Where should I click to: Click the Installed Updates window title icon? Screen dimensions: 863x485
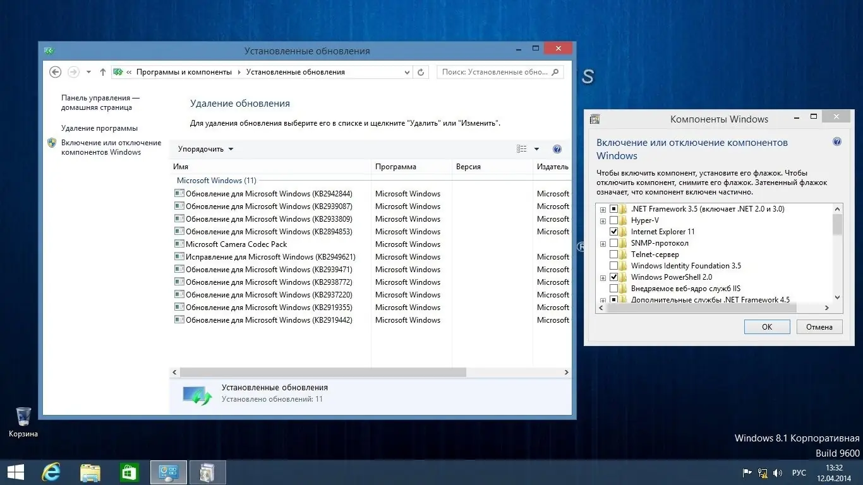point(49,51)
